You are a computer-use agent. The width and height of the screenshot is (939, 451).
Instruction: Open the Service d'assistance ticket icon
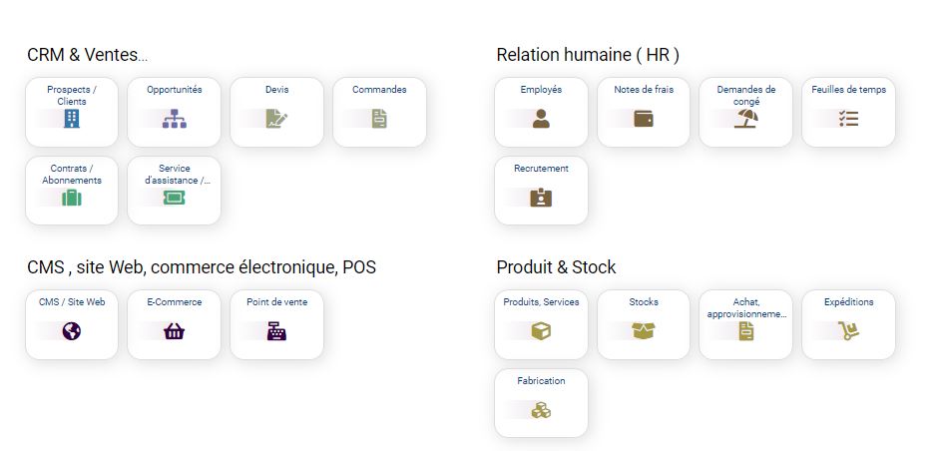click(x=175, y=198)
